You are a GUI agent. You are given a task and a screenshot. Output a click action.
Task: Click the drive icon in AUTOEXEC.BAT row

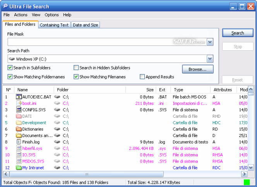coord(57,97)
